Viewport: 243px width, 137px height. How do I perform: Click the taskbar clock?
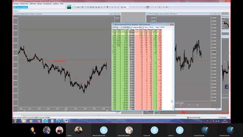(x=225, y=121)
